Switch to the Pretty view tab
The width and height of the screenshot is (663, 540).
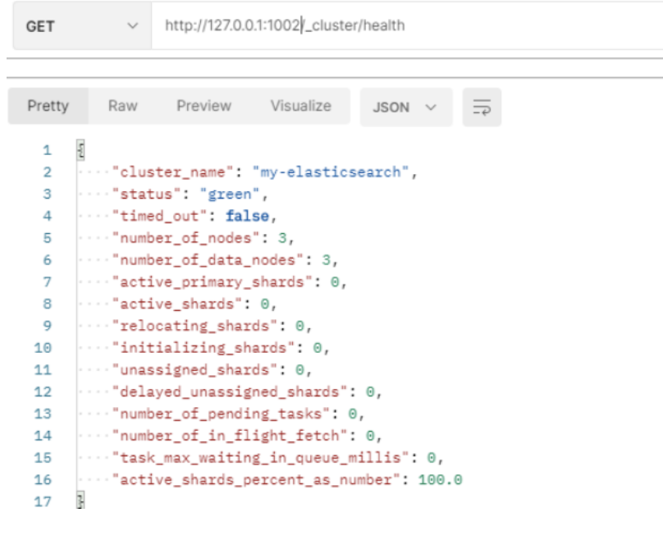[48, 107]
